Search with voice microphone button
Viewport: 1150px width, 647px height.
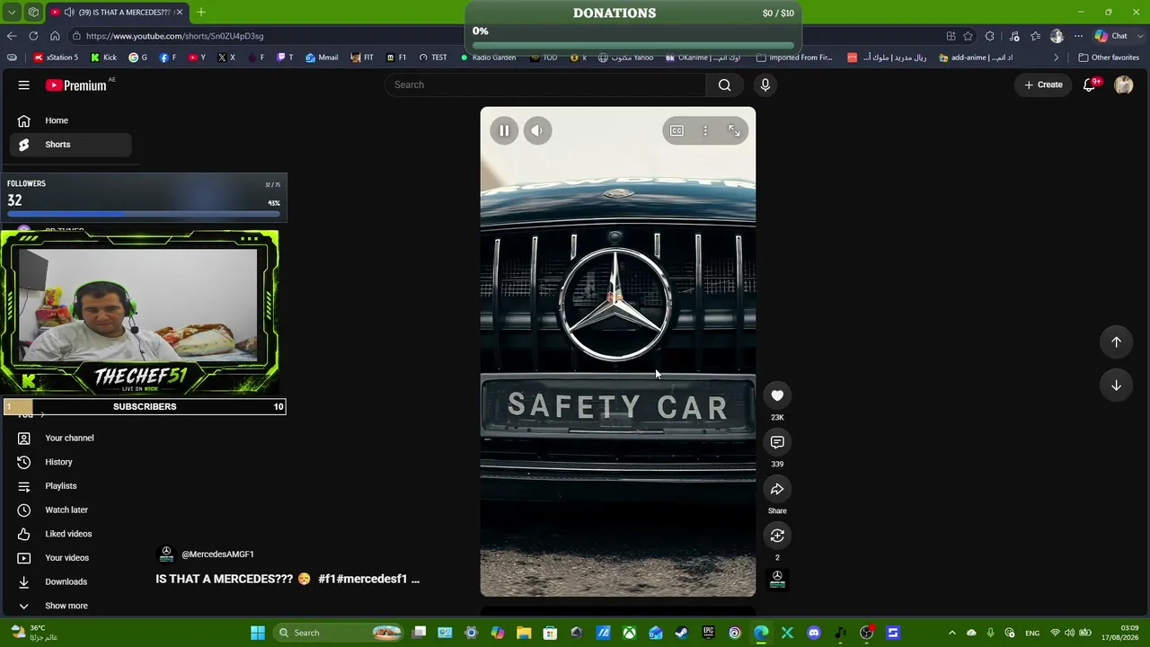[765, 85]
